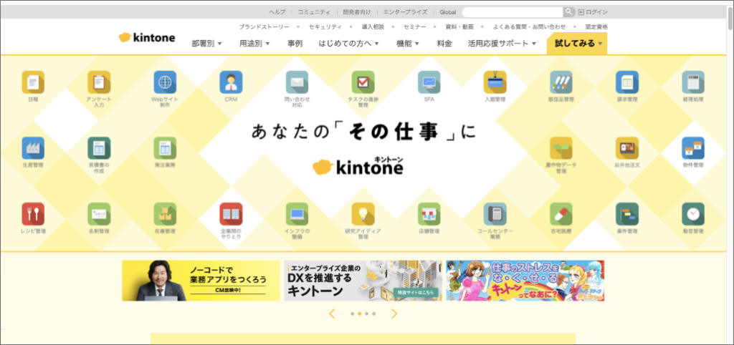This screenshot has height=345, width=734.
Task: Select the 経理処理 calculator icon
Action: tap(693, 82)
